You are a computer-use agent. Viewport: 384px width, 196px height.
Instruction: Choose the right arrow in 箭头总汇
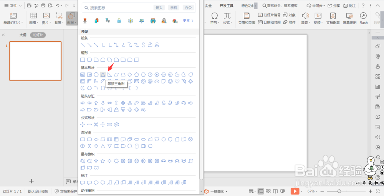tap(83, 103)
